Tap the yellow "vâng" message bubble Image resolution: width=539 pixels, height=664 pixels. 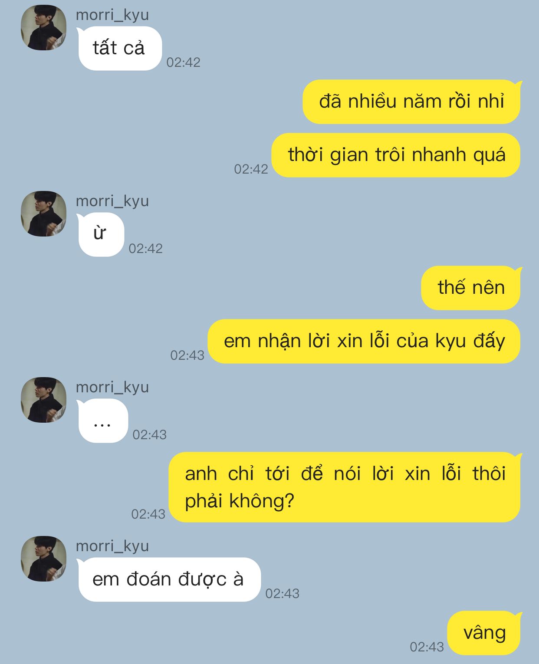pyautogui.click(x=484, y=633)
